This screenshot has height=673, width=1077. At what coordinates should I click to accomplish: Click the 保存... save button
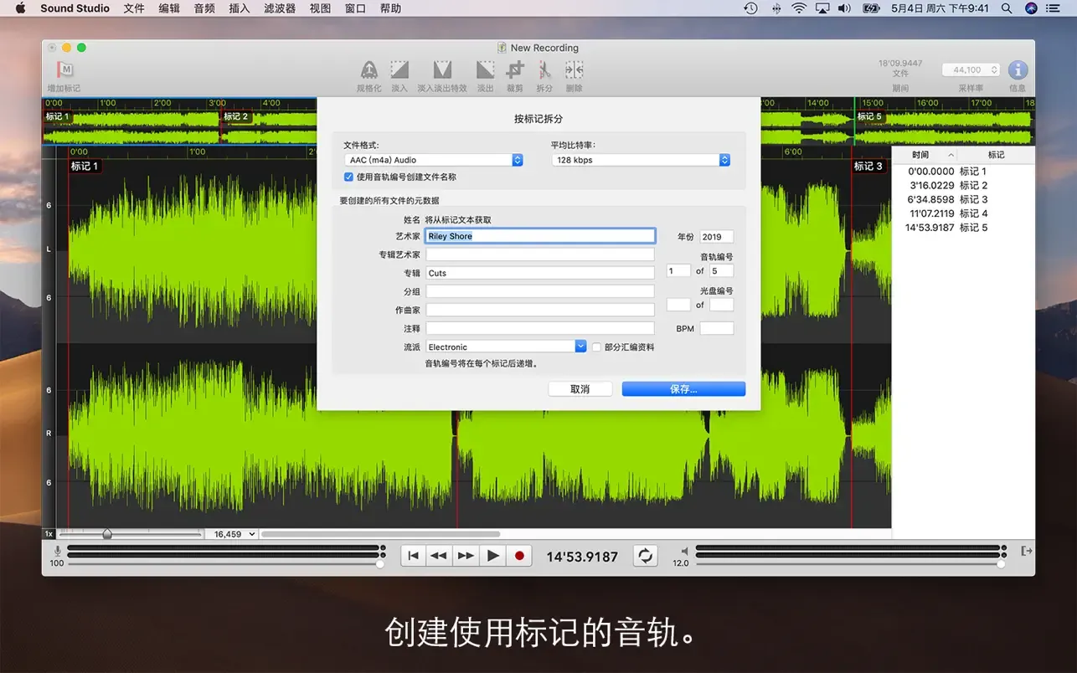(683, 389)
